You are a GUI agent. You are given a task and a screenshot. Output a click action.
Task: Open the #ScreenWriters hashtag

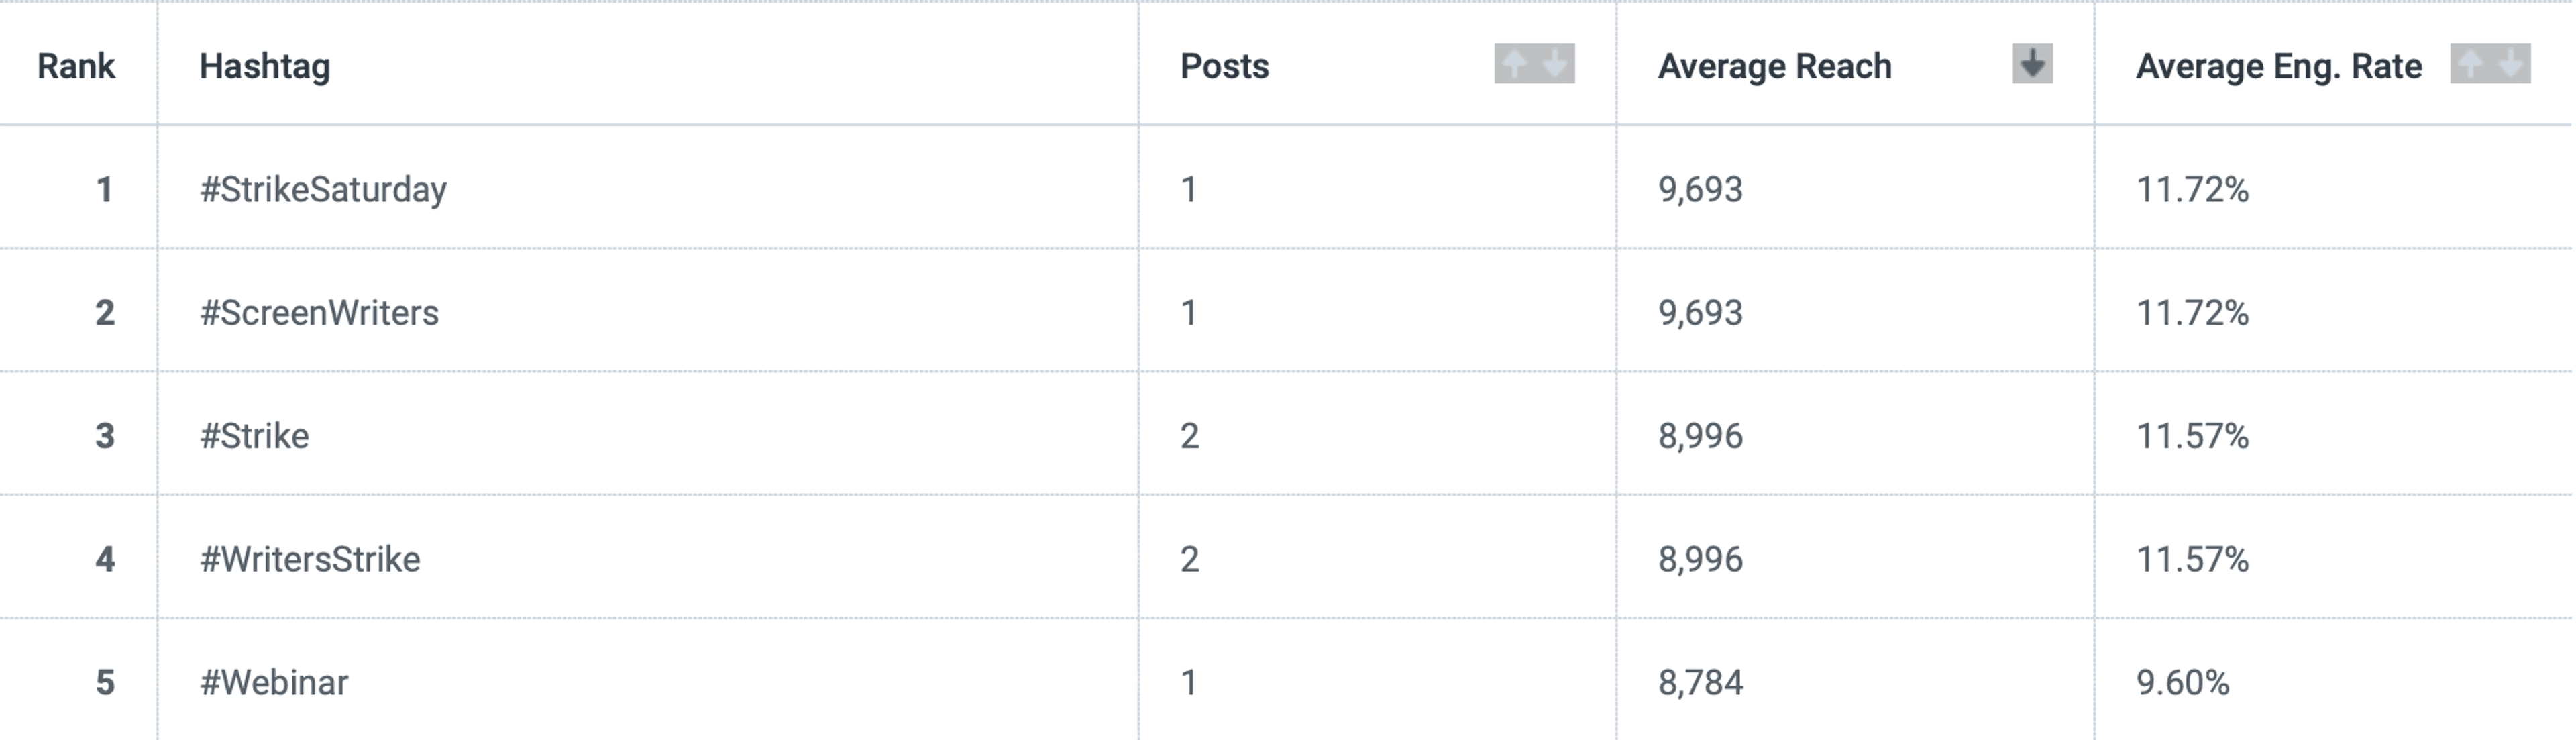coord(319,313)
